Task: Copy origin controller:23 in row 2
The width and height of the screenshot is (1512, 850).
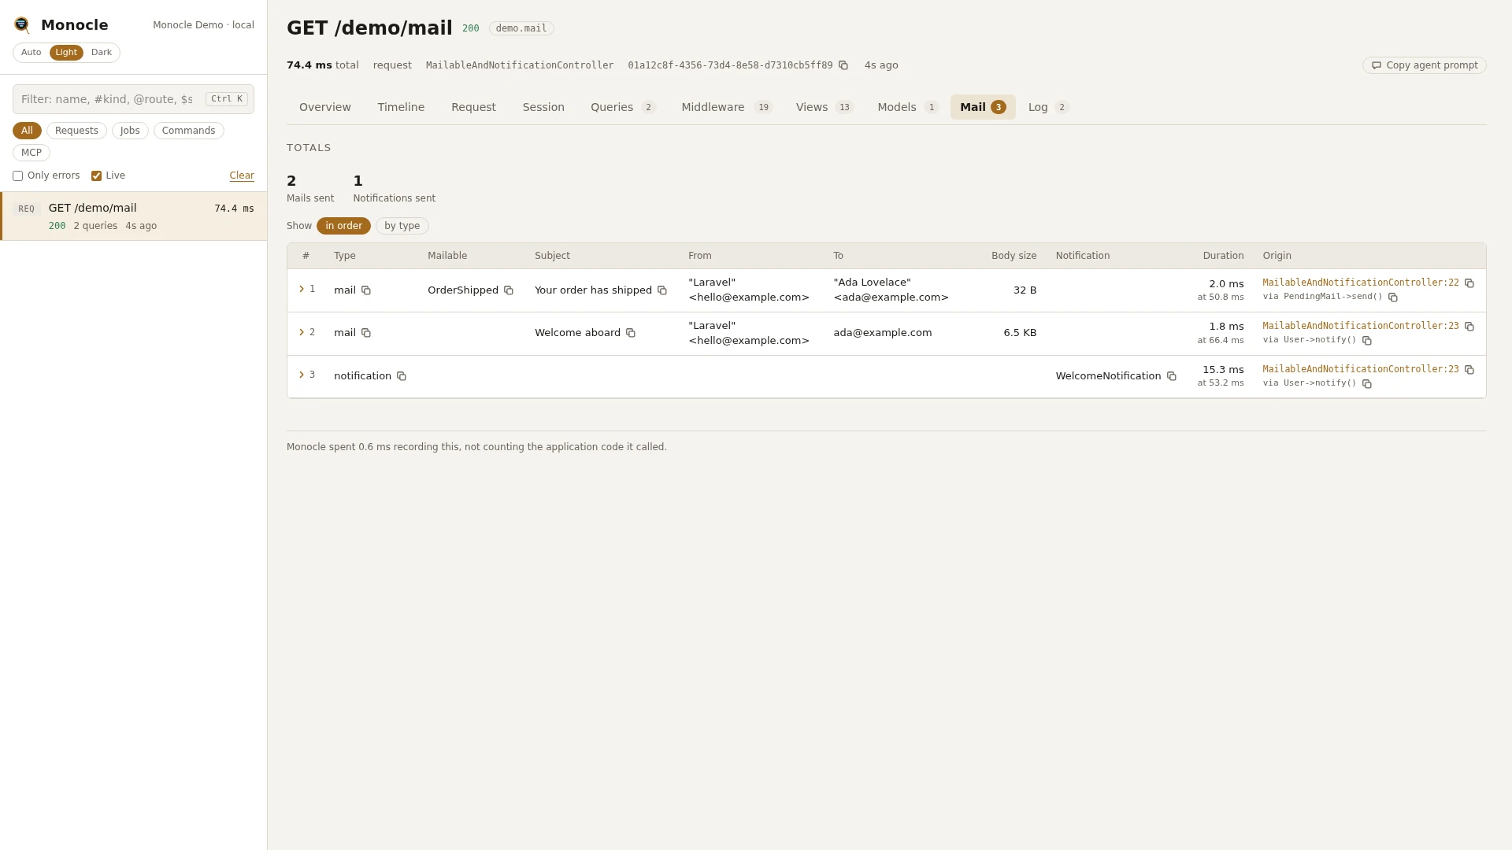Action: tap(1469, 327)
